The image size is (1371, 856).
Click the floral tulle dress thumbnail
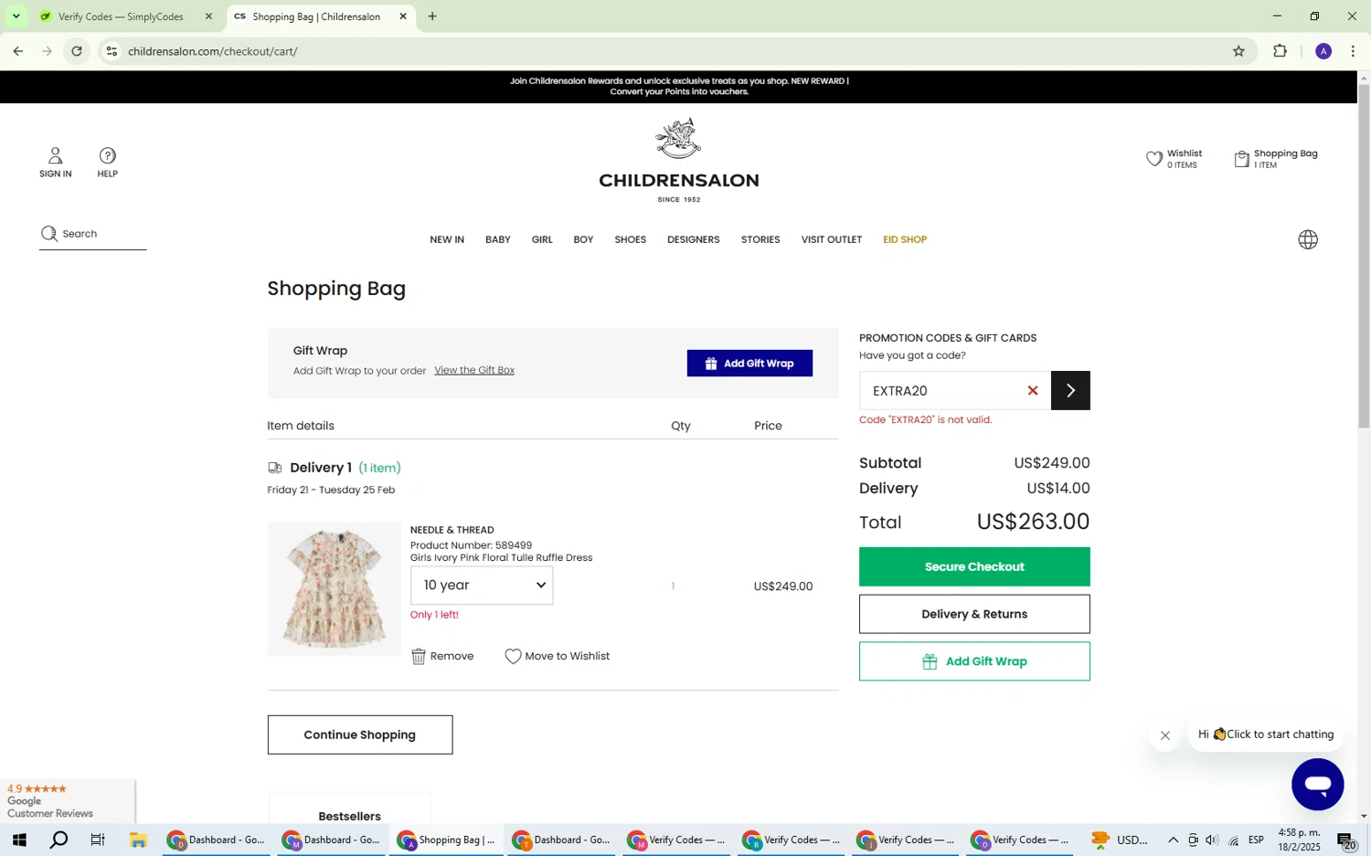click(x=334, y=589)
